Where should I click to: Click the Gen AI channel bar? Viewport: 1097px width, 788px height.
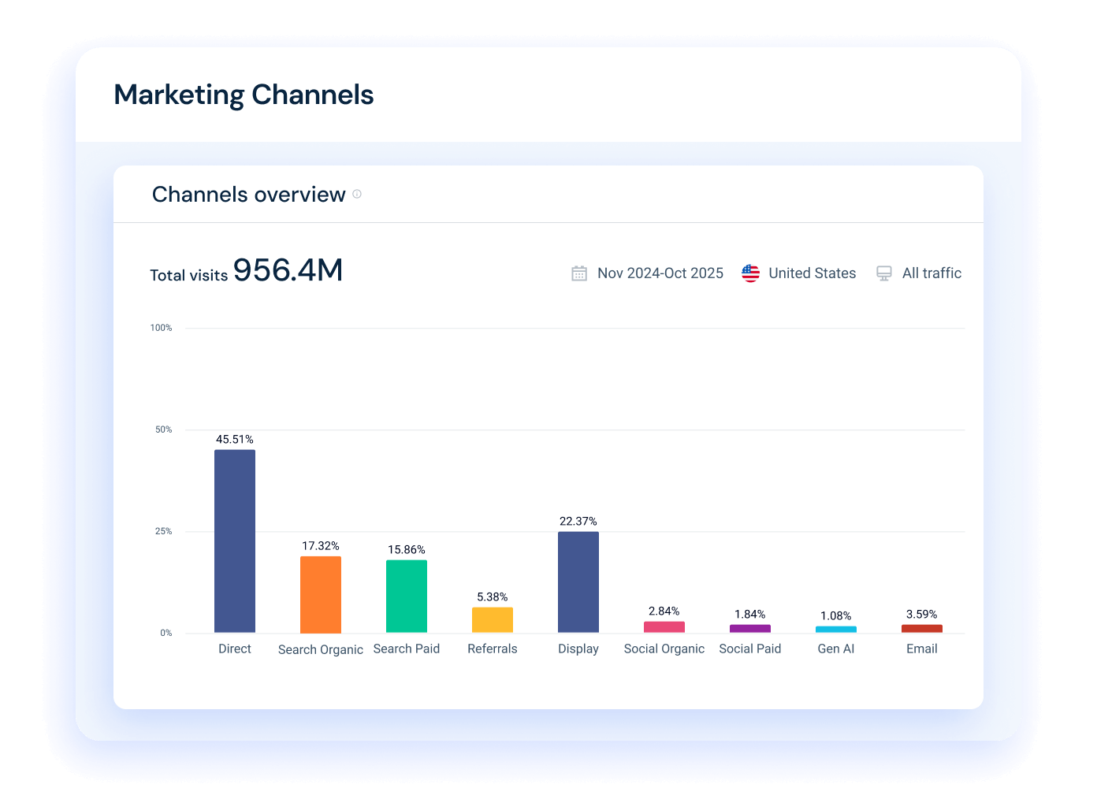click(x=835, y=630)
